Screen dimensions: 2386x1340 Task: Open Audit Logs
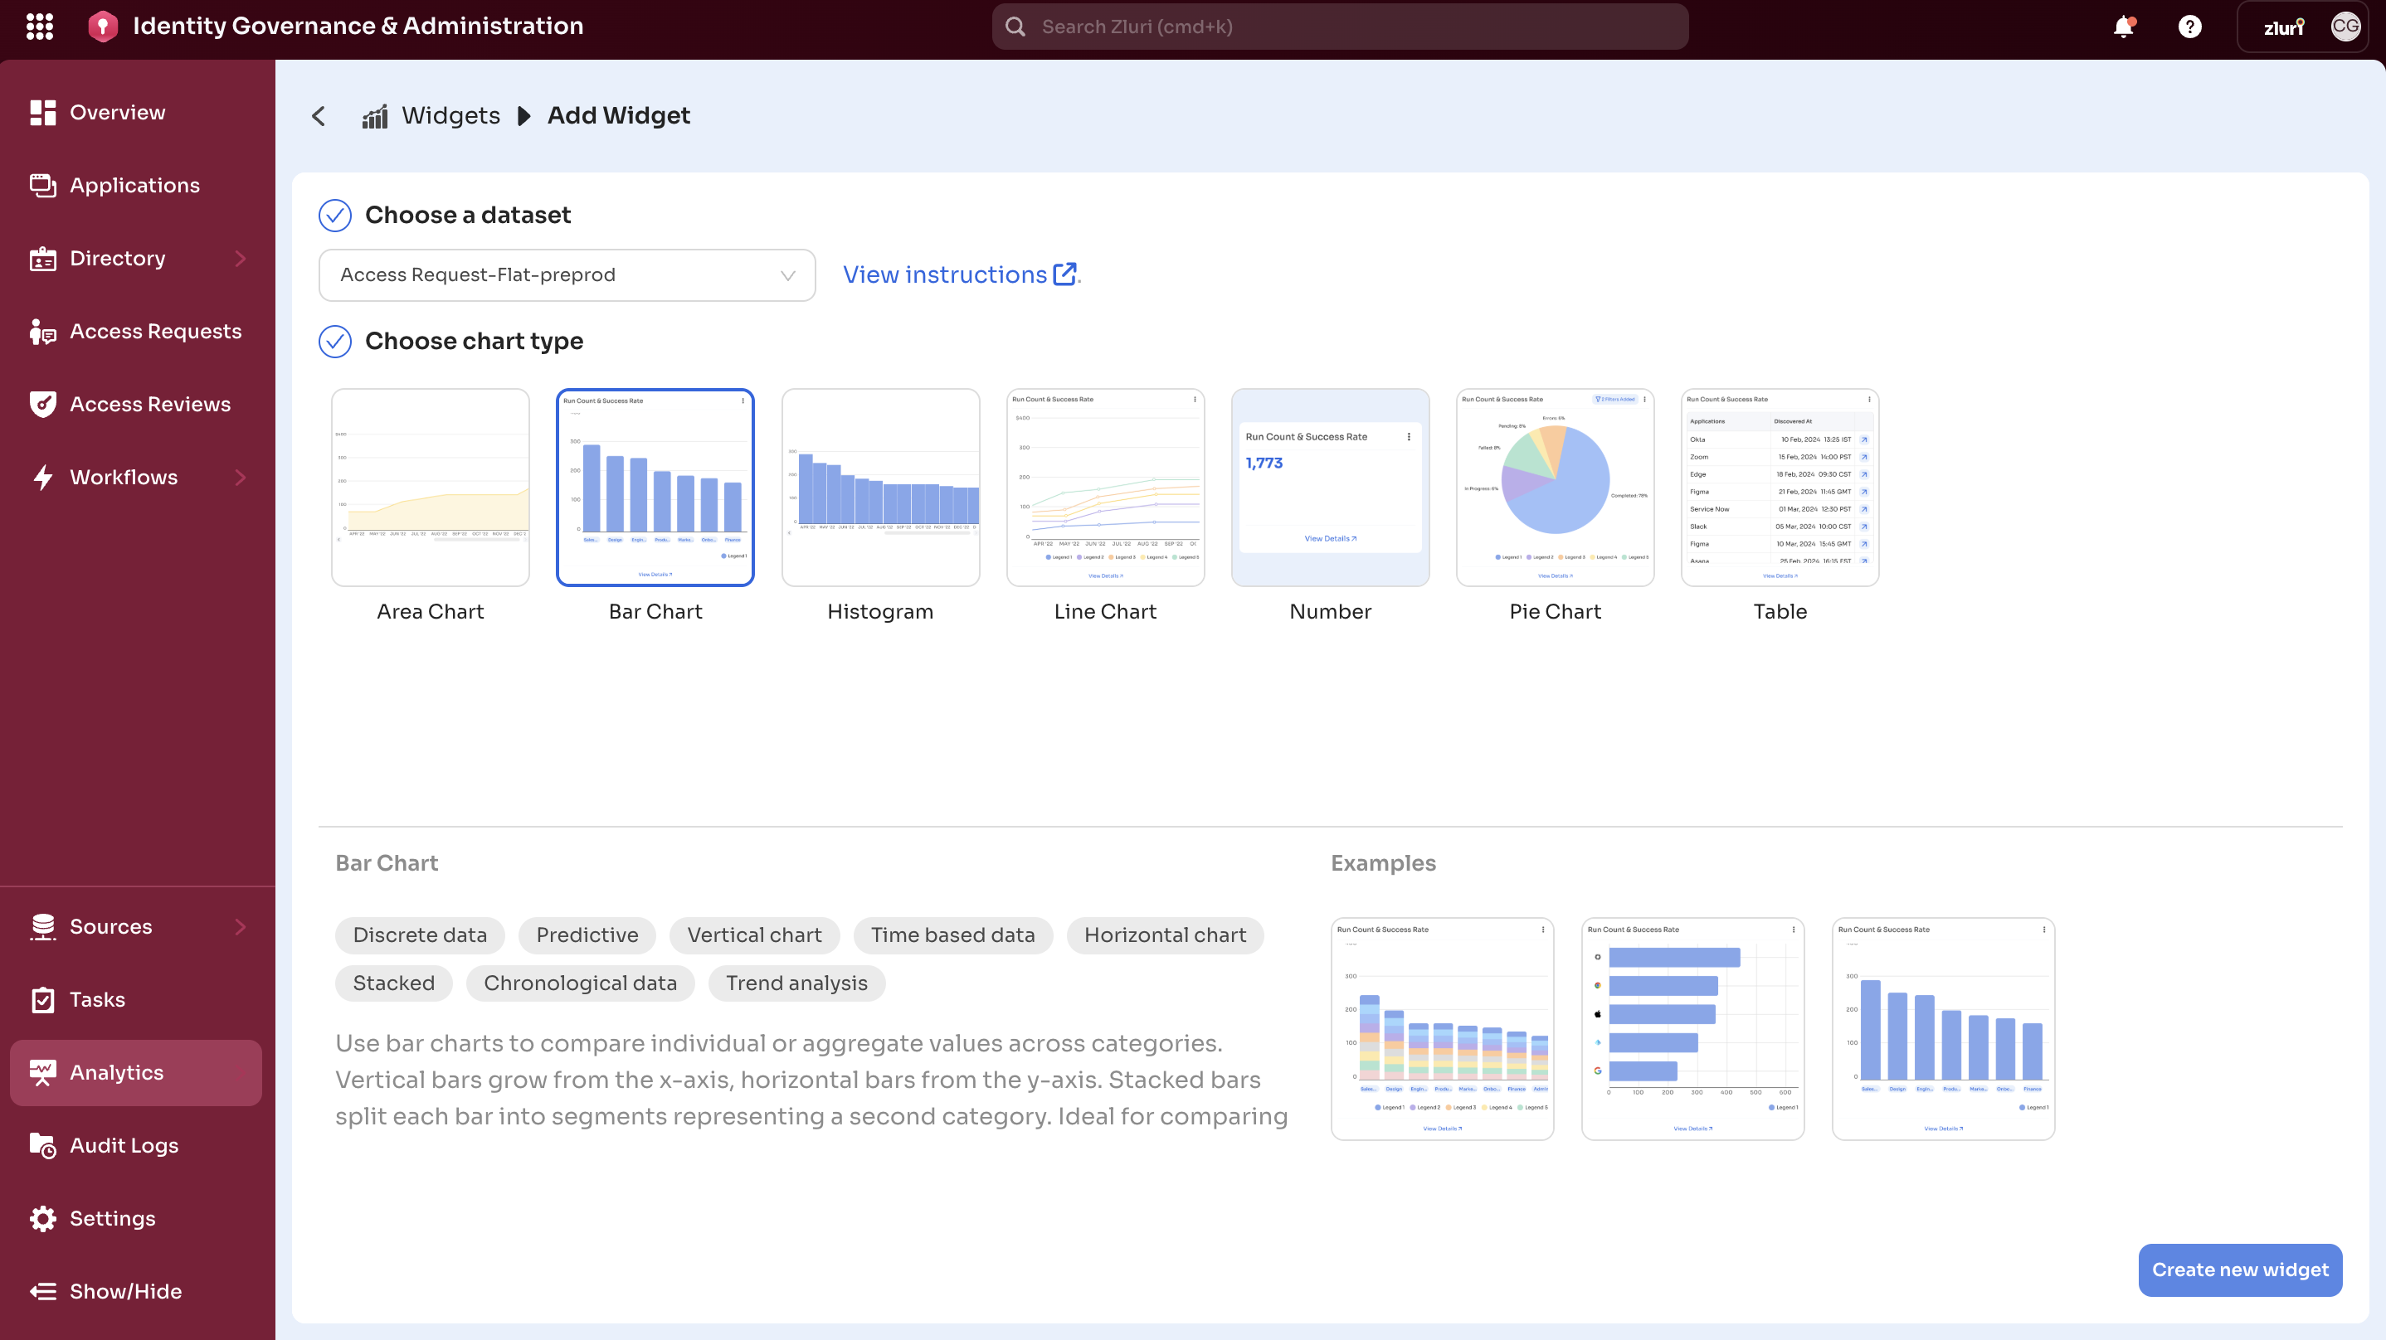(124, 1145)
